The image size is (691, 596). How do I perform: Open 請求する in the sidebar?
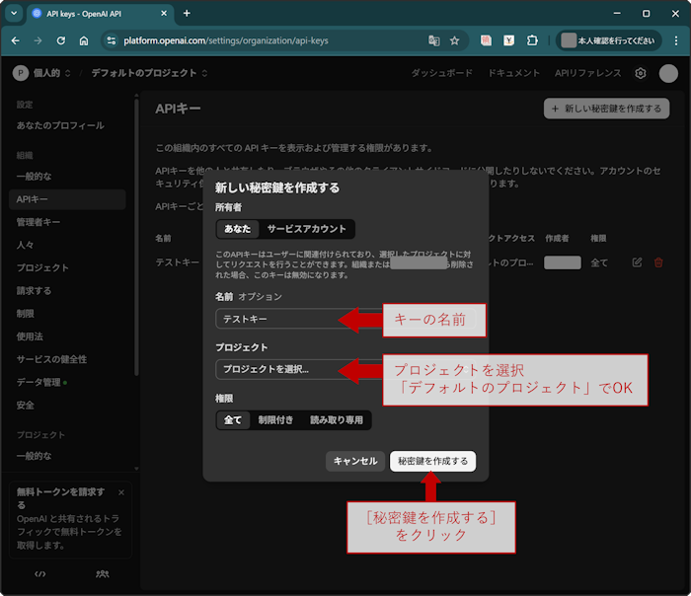(x=34, y=291)
